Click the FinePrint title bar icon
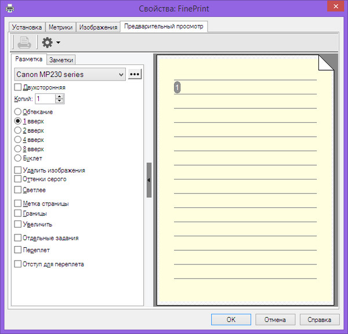Image resolution: width=348 pixels, height=334 pixels. 10,8
